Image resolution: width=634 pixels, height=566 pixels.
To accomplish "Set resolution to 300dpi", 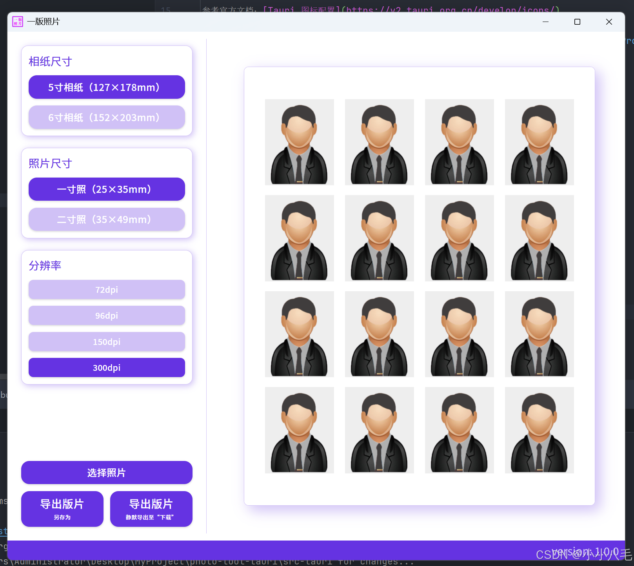I will coord(107,368).
